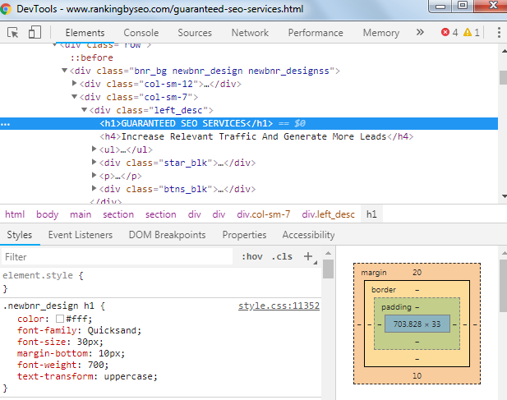Click the element.style rule header

38,275
